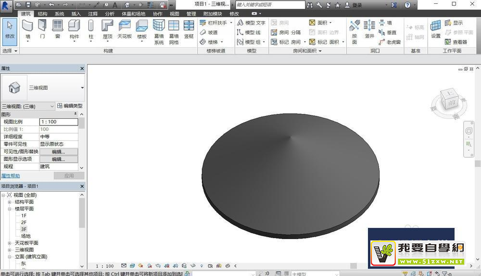481x276 pixels.
Task: Click the 视图比例 1 : 100 field
Action: point(59,122)
